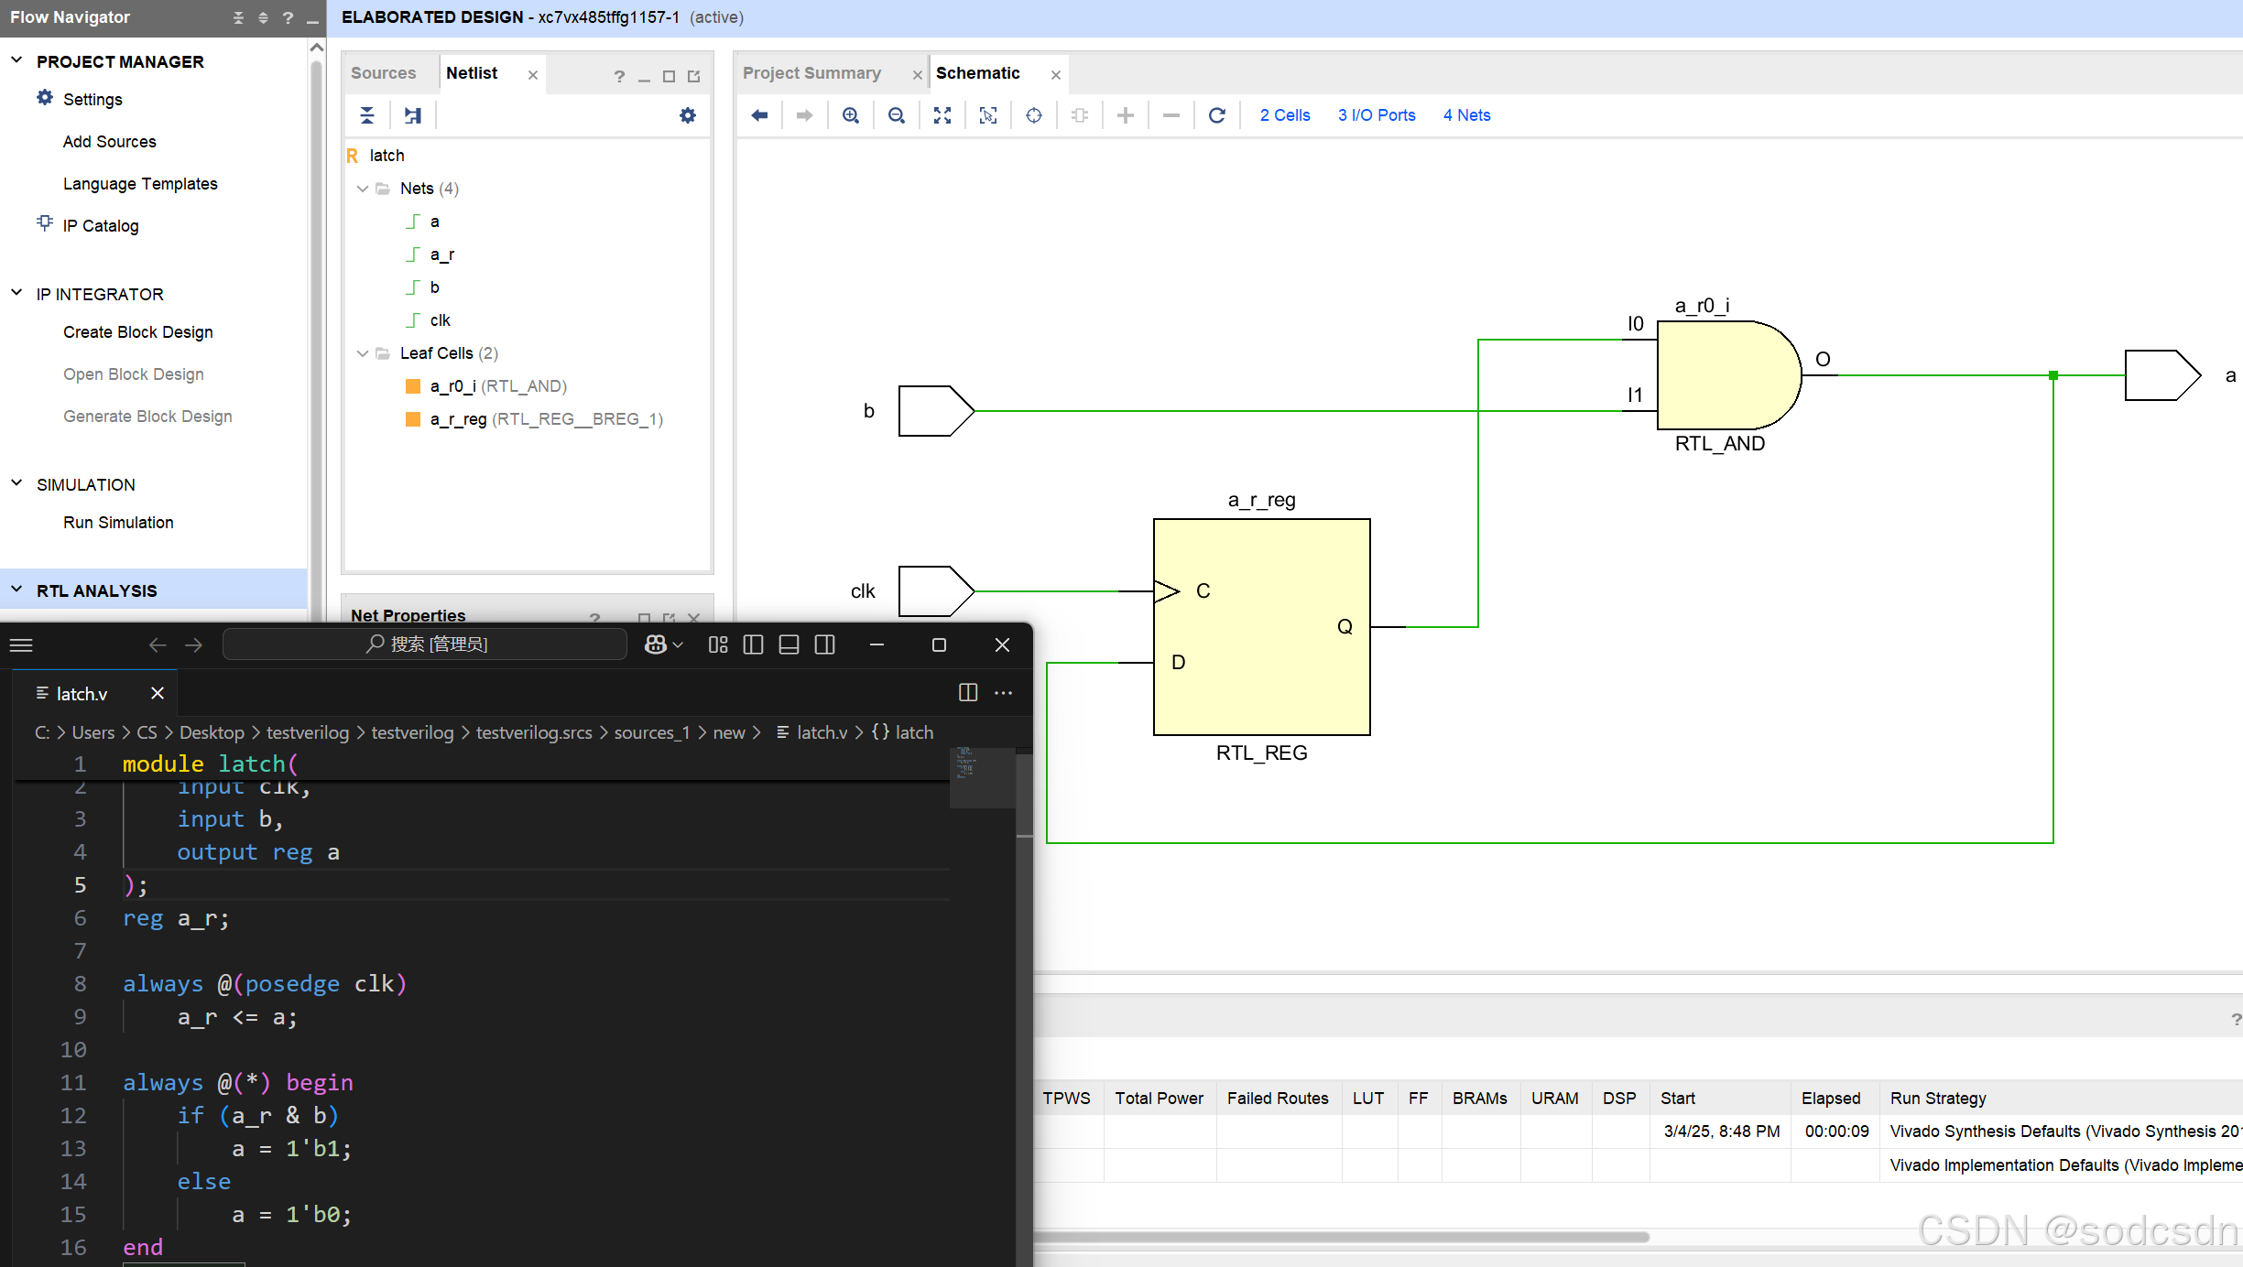This screenshot has width=2243, height=1267.
Task: Collapse the Leaf Cells tree folder
Action: coord(363,353)
